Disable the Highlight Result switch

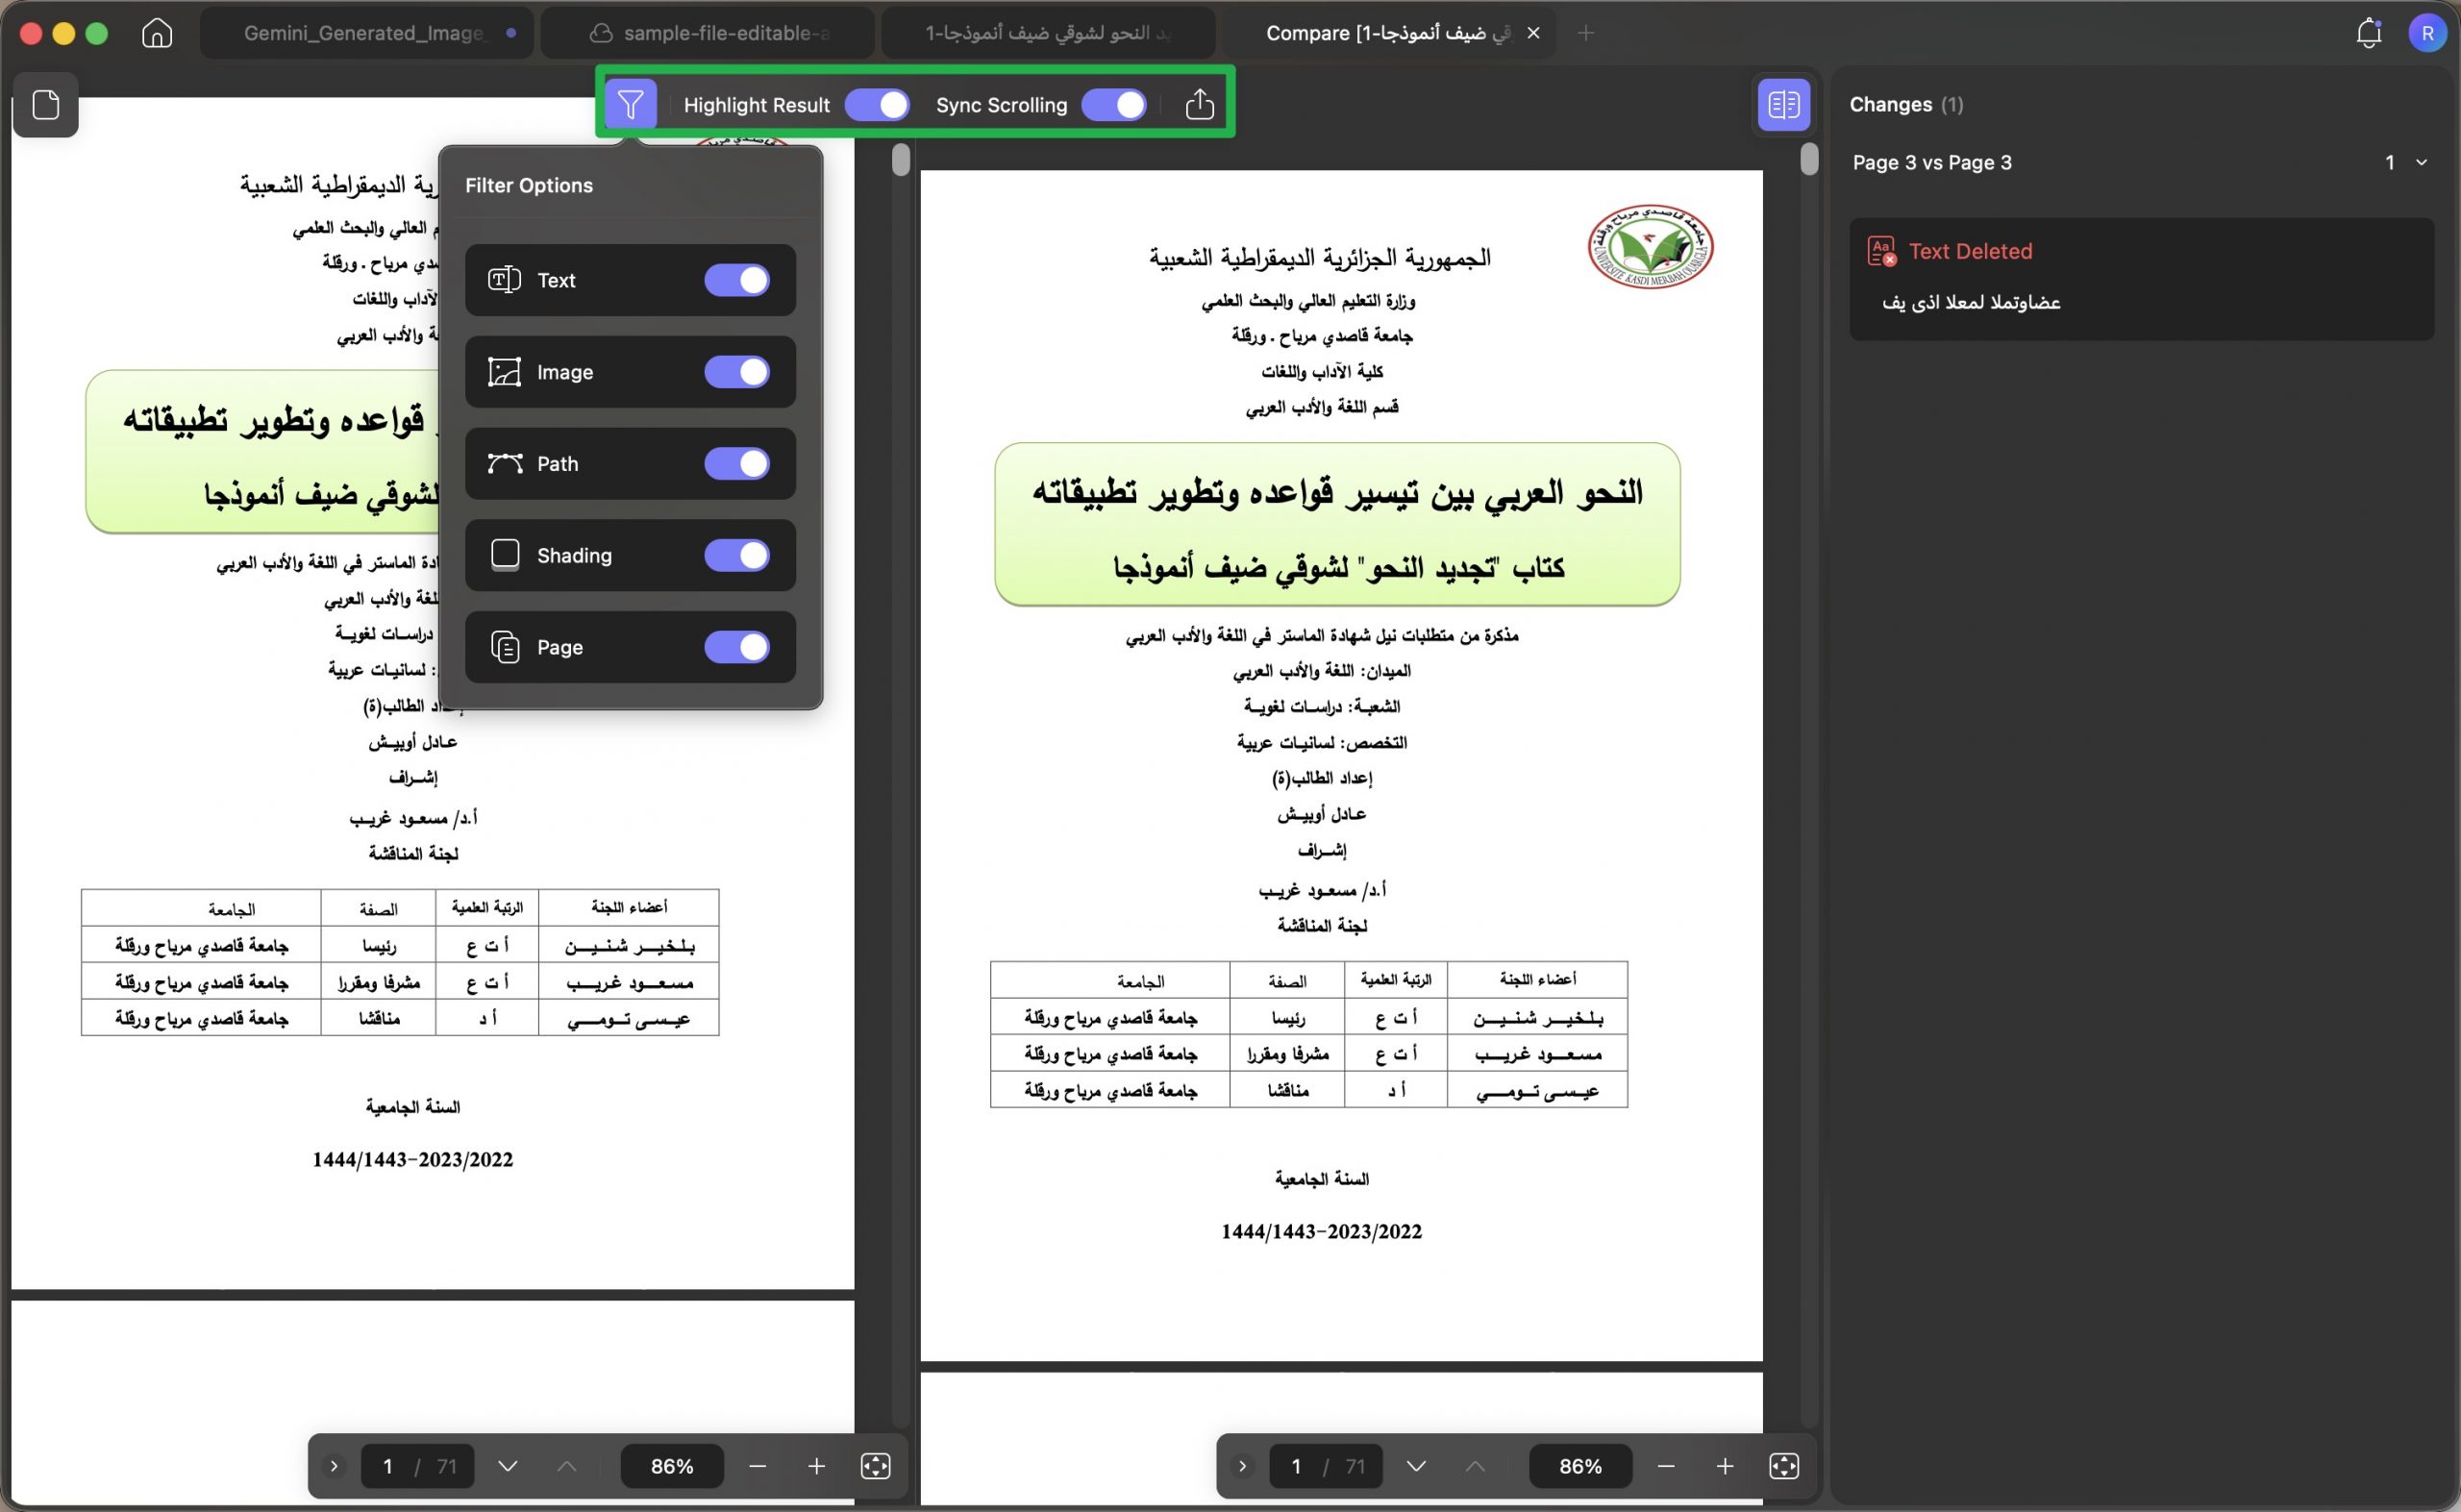pos(877,105)
